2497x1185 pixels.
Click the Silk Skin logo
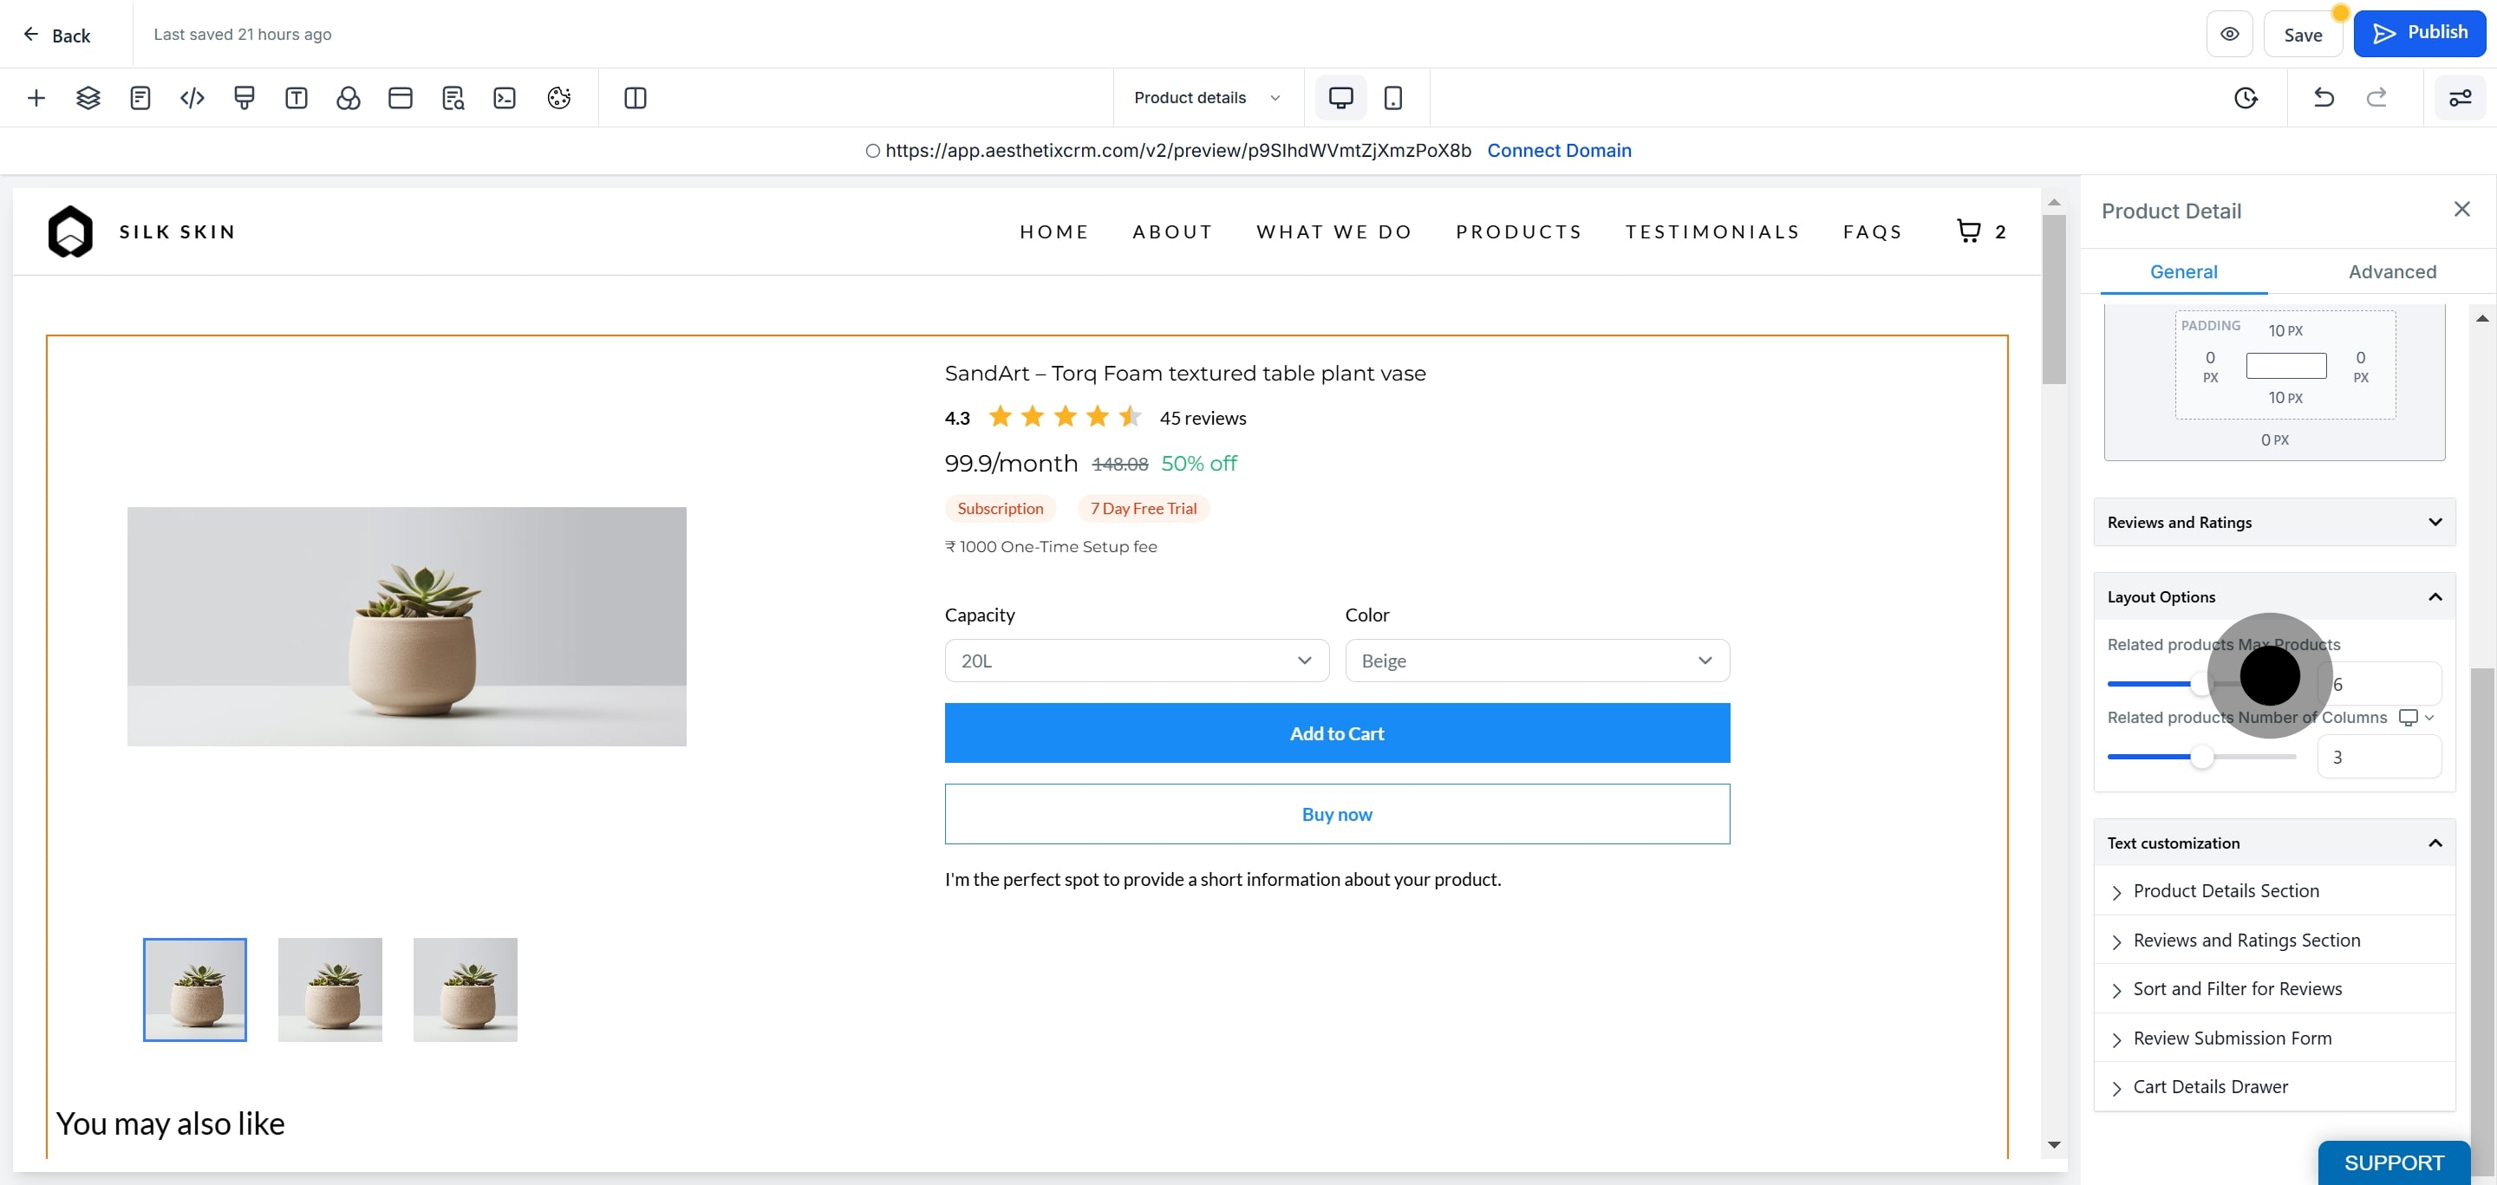coord(69,231)
